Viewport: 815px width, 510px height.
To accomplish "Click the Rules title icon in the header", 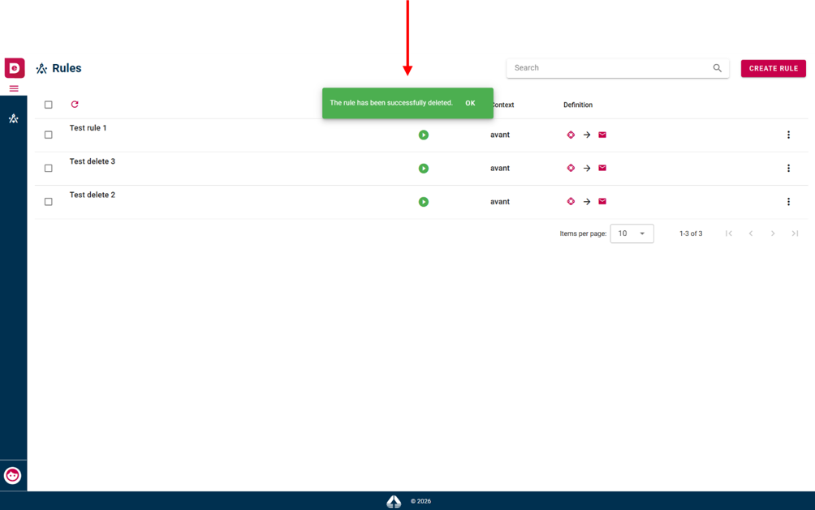I will click(41, 69).
